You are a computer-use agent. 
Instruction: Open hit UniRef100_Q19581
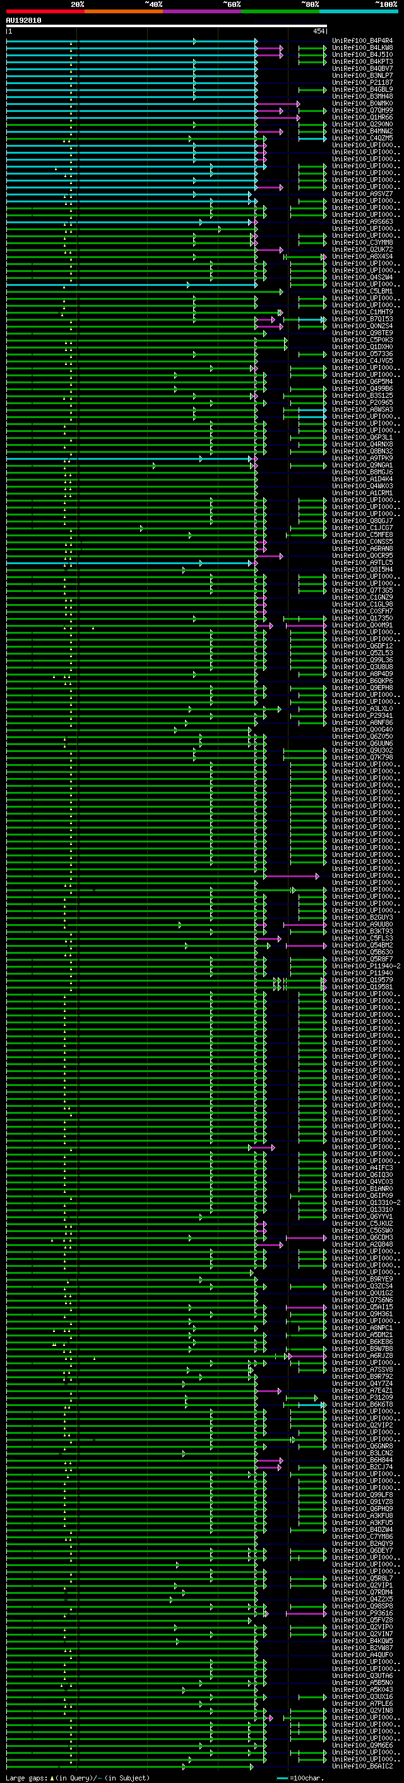(x=362, y=987)
